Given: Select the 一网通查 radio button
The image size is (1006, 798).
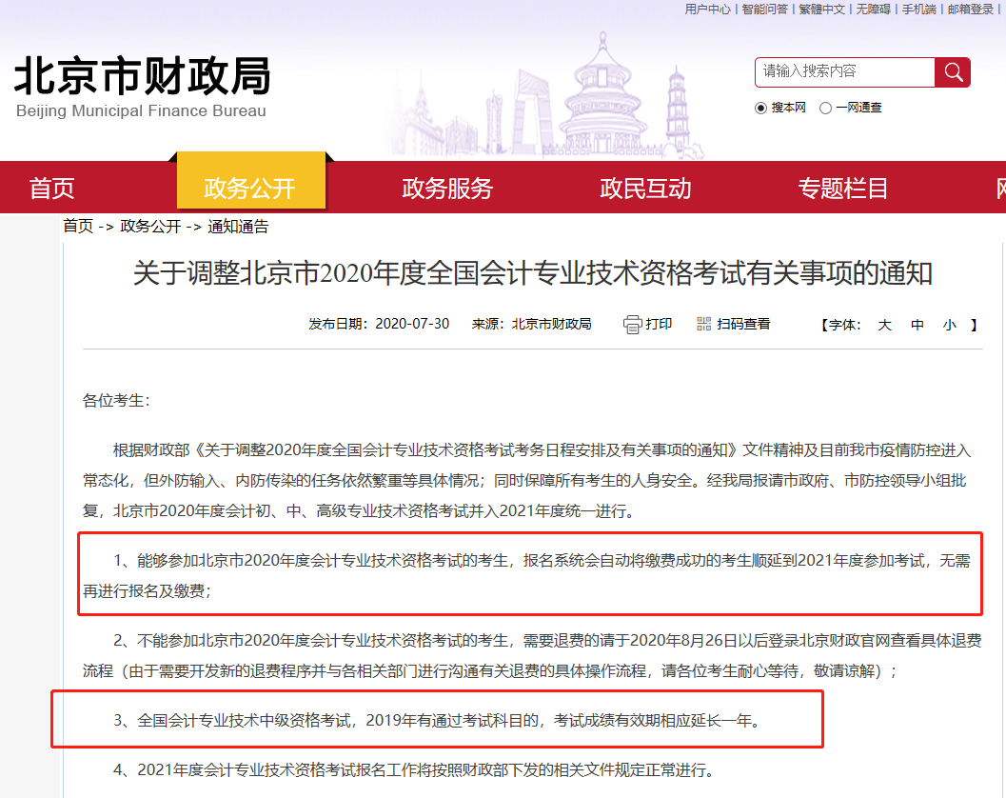Looking at the screenshot, I should pyautogui.click(x=825, y=108).
